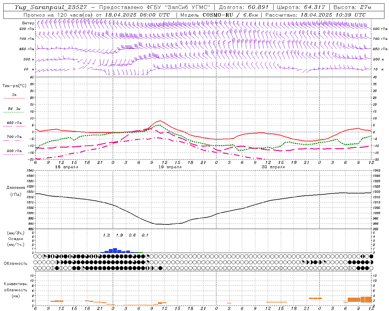Click the precipitation amount 0.1
This screenshot has width=389, height=311.
[x=145, y=235]
